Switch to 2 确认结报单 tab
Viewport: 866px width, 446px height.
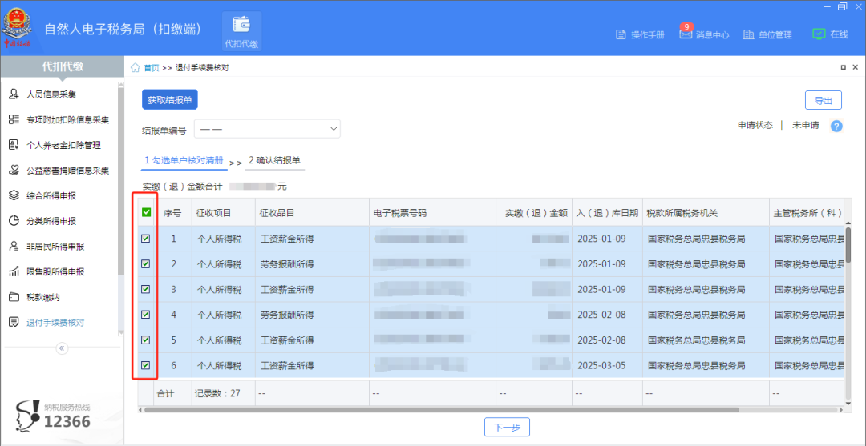coord(274,160)
